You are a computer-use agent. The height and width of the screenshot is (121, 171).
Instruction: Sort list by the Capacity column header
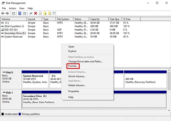point(95,19)
